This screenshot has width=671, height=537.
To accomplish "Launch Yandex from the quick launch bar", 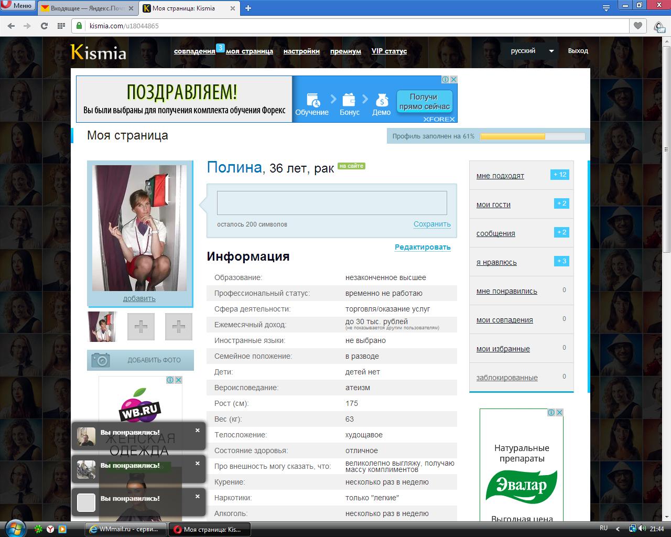I will click(x=50, y=529).
